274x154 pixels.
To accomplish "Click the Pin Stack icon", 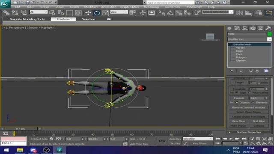I will coord(232,71).
